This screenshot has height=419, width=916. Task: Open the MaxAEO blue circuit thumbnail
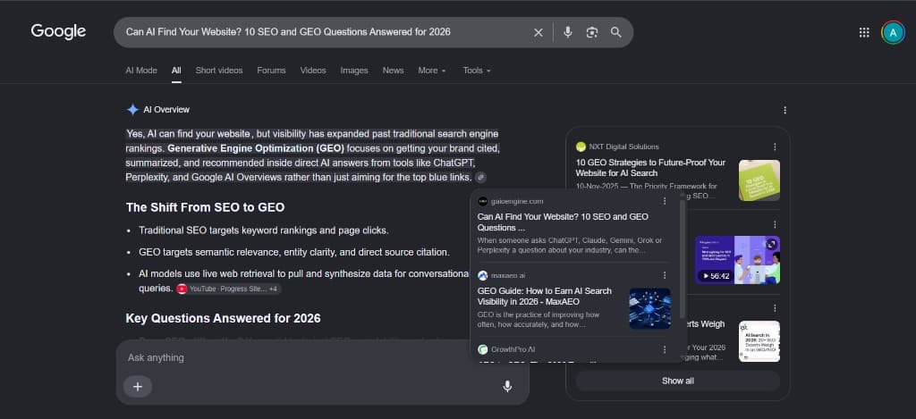point(649,308)
